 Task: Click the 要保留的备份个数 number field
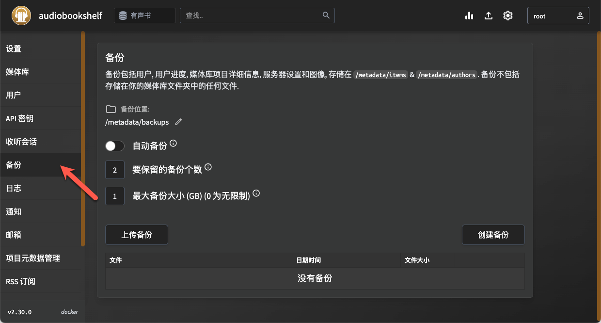coord(115,170)
